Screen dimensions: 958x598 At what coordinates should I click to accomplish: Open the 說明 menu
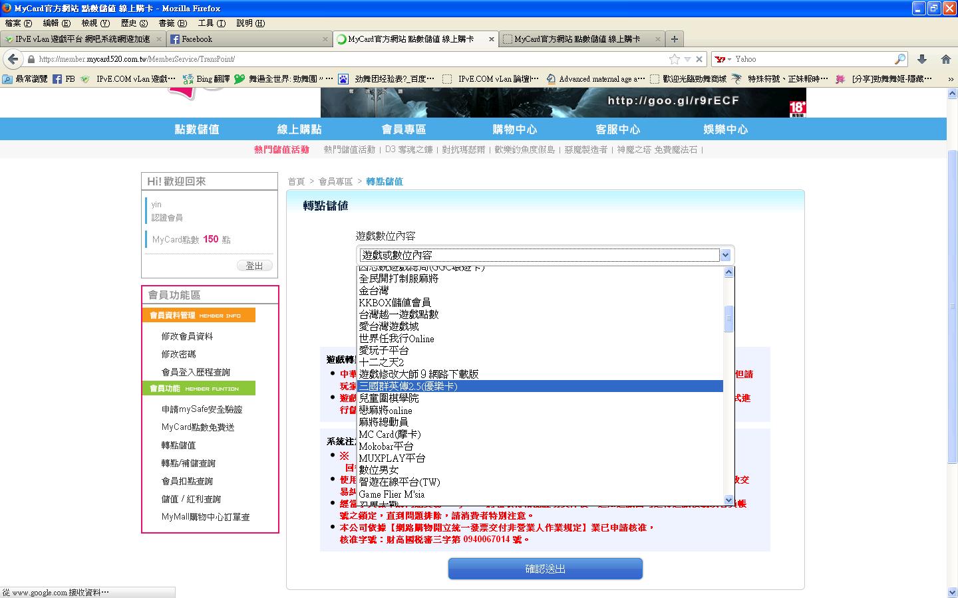coord(250,23)
